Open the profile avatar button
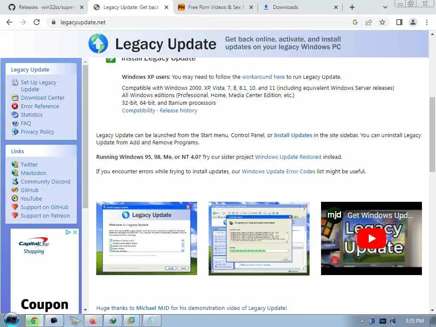436x327 pixels. [x=413, y=22]
